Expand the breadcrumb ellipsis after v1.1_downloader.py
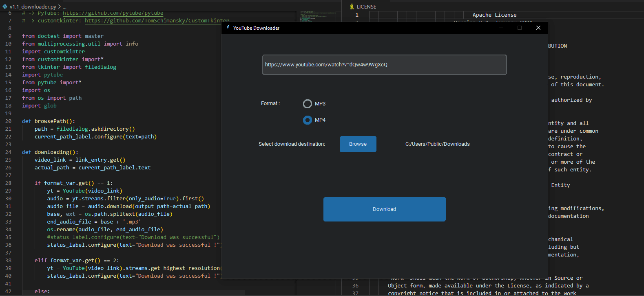 (x=64, y=7)
